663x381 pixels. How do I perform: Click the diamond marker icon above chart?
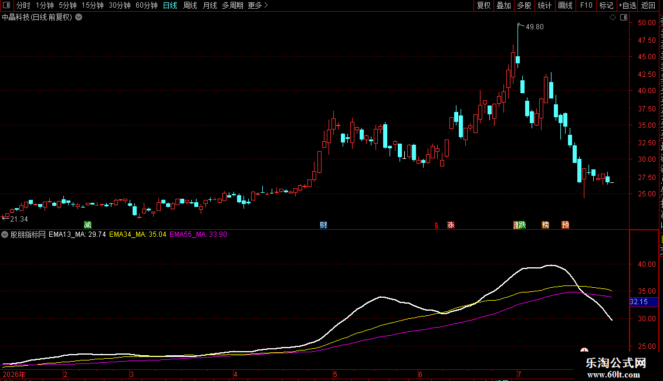click(613, 18)
